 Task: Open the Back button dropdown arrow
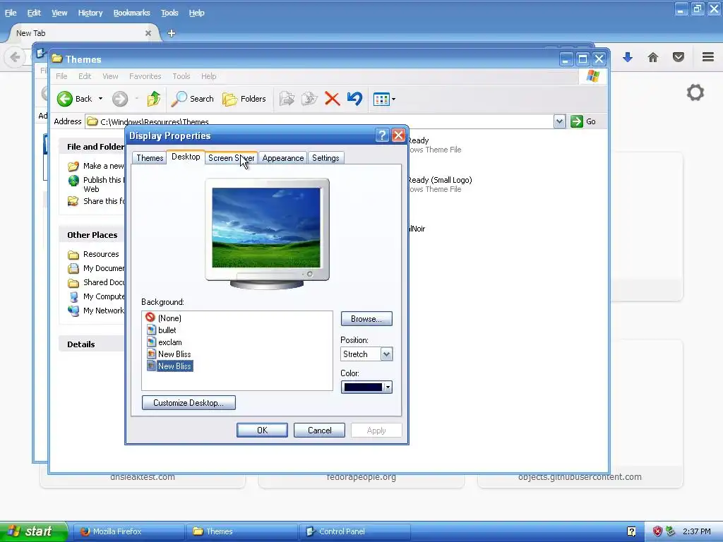(100, 99)
